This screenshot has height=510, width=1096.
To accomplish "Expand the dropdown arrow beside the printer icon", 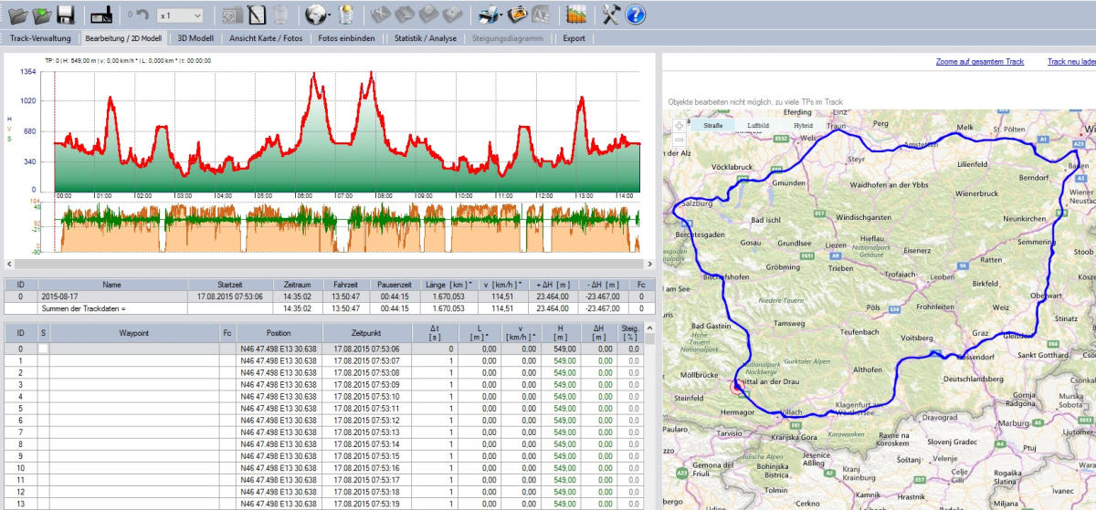I will (503, 16).
